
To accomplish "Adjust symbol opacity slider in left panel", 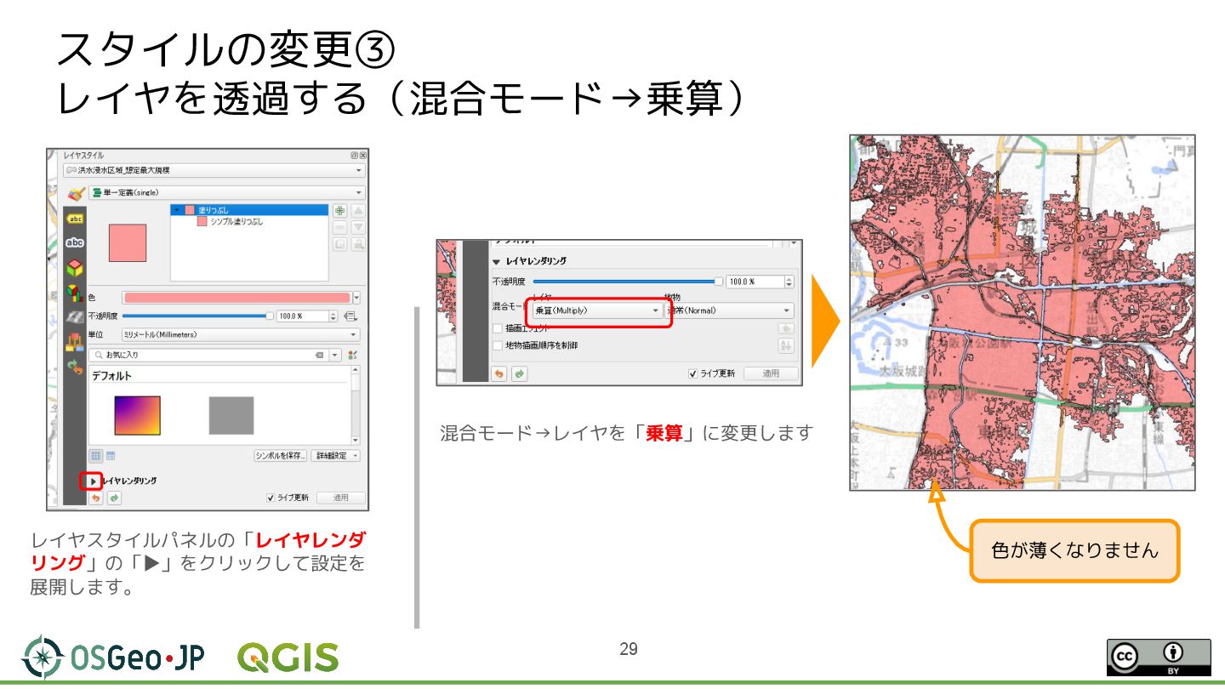I will point(197,316).
